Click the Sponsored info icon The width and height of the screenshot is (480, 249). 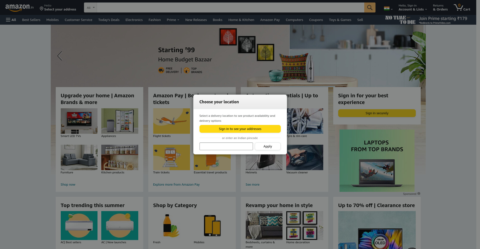click(419, 194)
